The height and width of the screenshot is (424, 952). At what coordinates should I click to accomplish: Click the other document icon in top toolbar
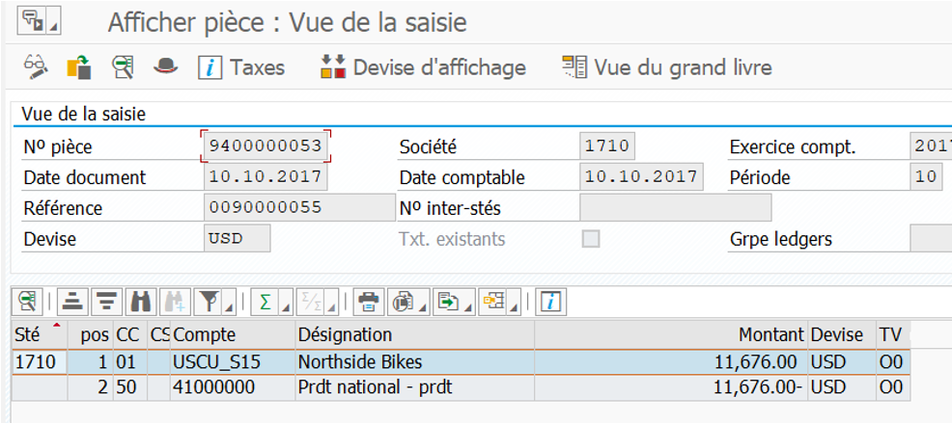78,67
